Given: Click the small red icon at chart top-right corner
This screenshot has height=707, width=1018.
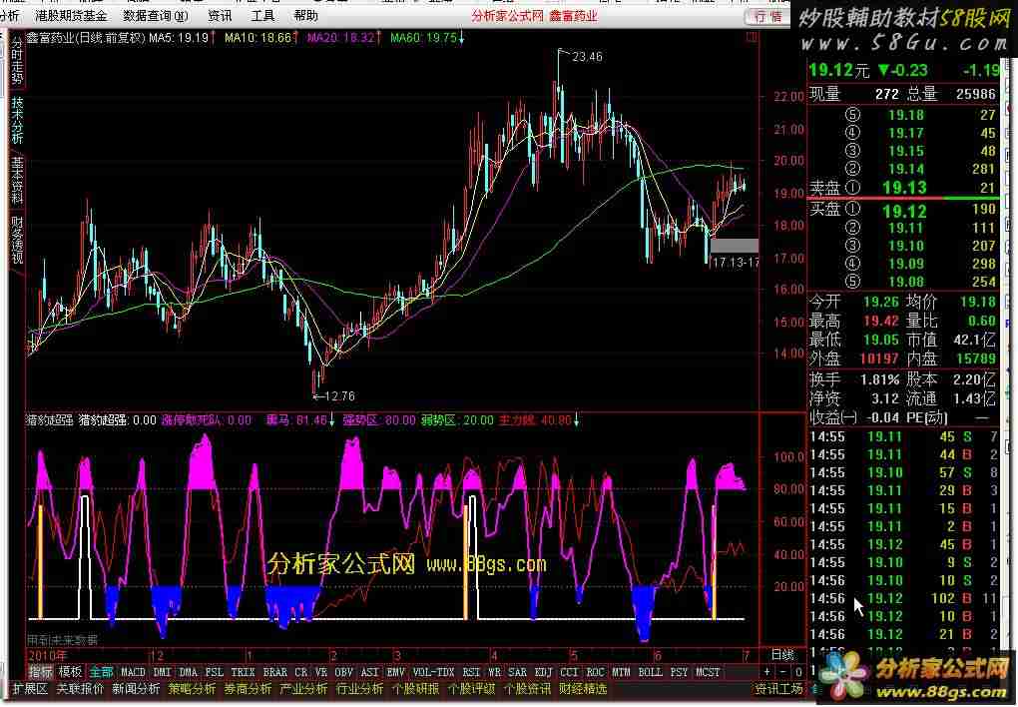Looking at the screenshot, I should pos(752,37).
